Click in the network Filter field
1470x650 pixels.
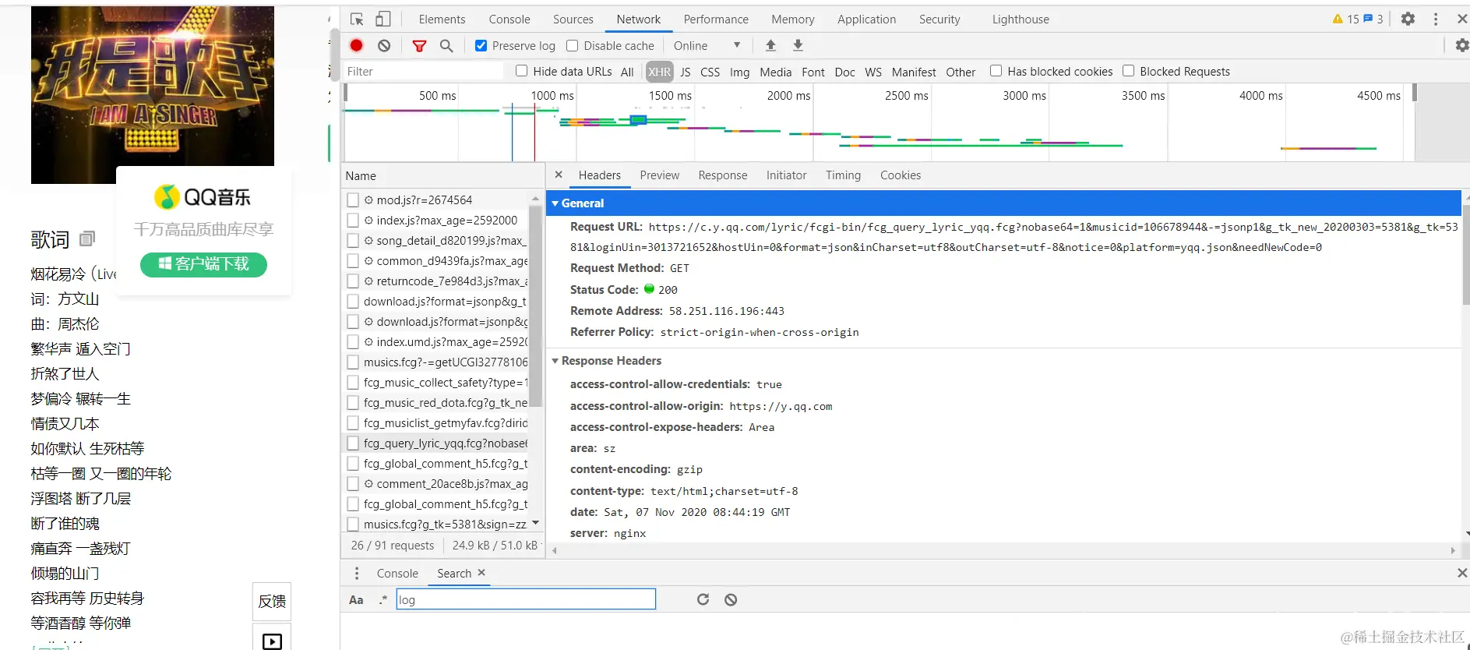tap(423, 71)
